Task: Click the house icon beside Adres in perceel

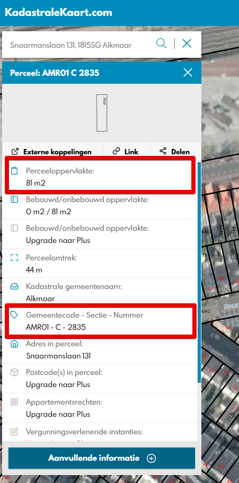Action: pos(14,344)
